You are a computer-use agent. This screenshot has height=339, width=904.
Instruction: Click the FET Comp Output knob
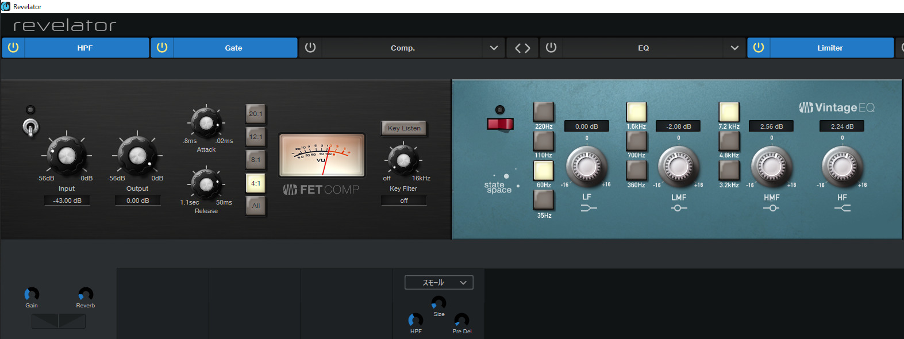[x=137, y=155]
